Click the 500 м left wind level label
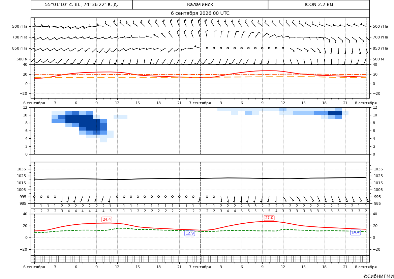This screenshot has height=279, width=394. [22, 59]
